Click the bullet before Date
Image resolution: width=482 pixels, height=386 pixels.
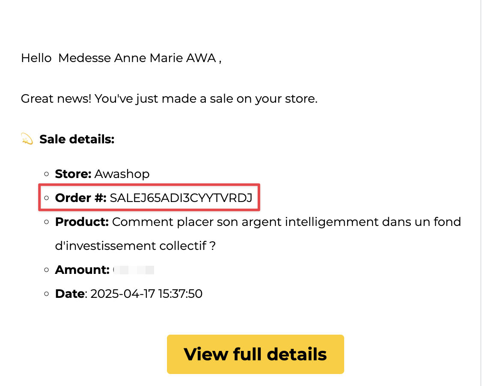(46, 294)
